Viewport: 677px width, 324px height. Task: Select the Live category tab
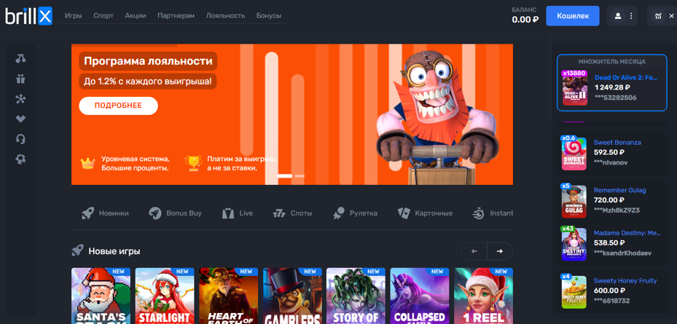[x=238, y=213]
